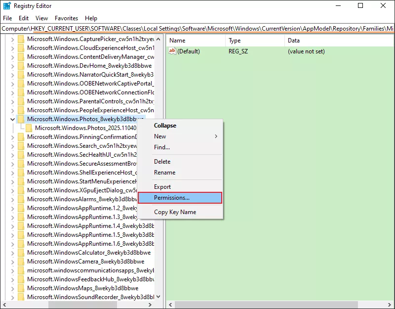Image resolution: width=395 pixels, height=309 pixels.
Task: Expand the Microsoft.WindowsAppRuntime.1.2 key
Action: click(x=12, y=208)
